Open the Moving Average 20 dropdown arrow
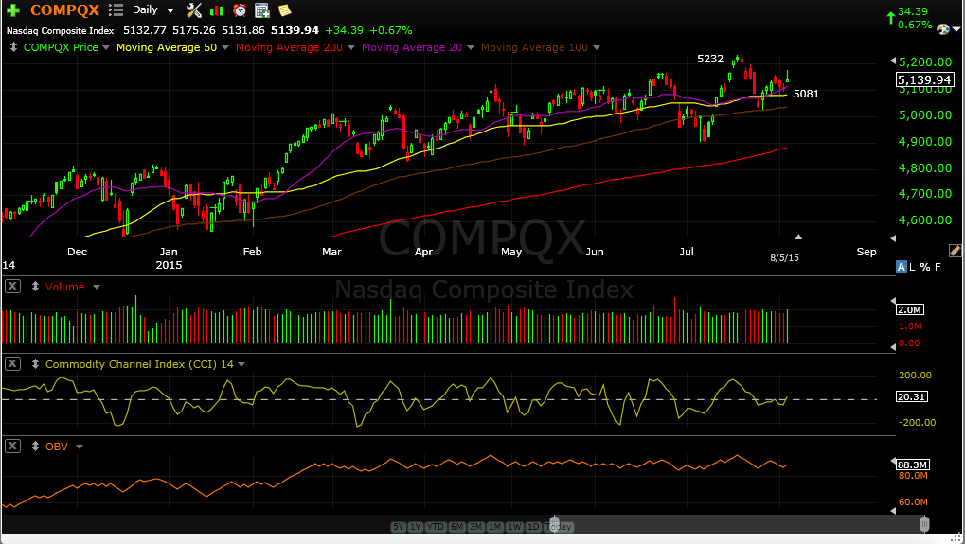 tap(471, 47)
